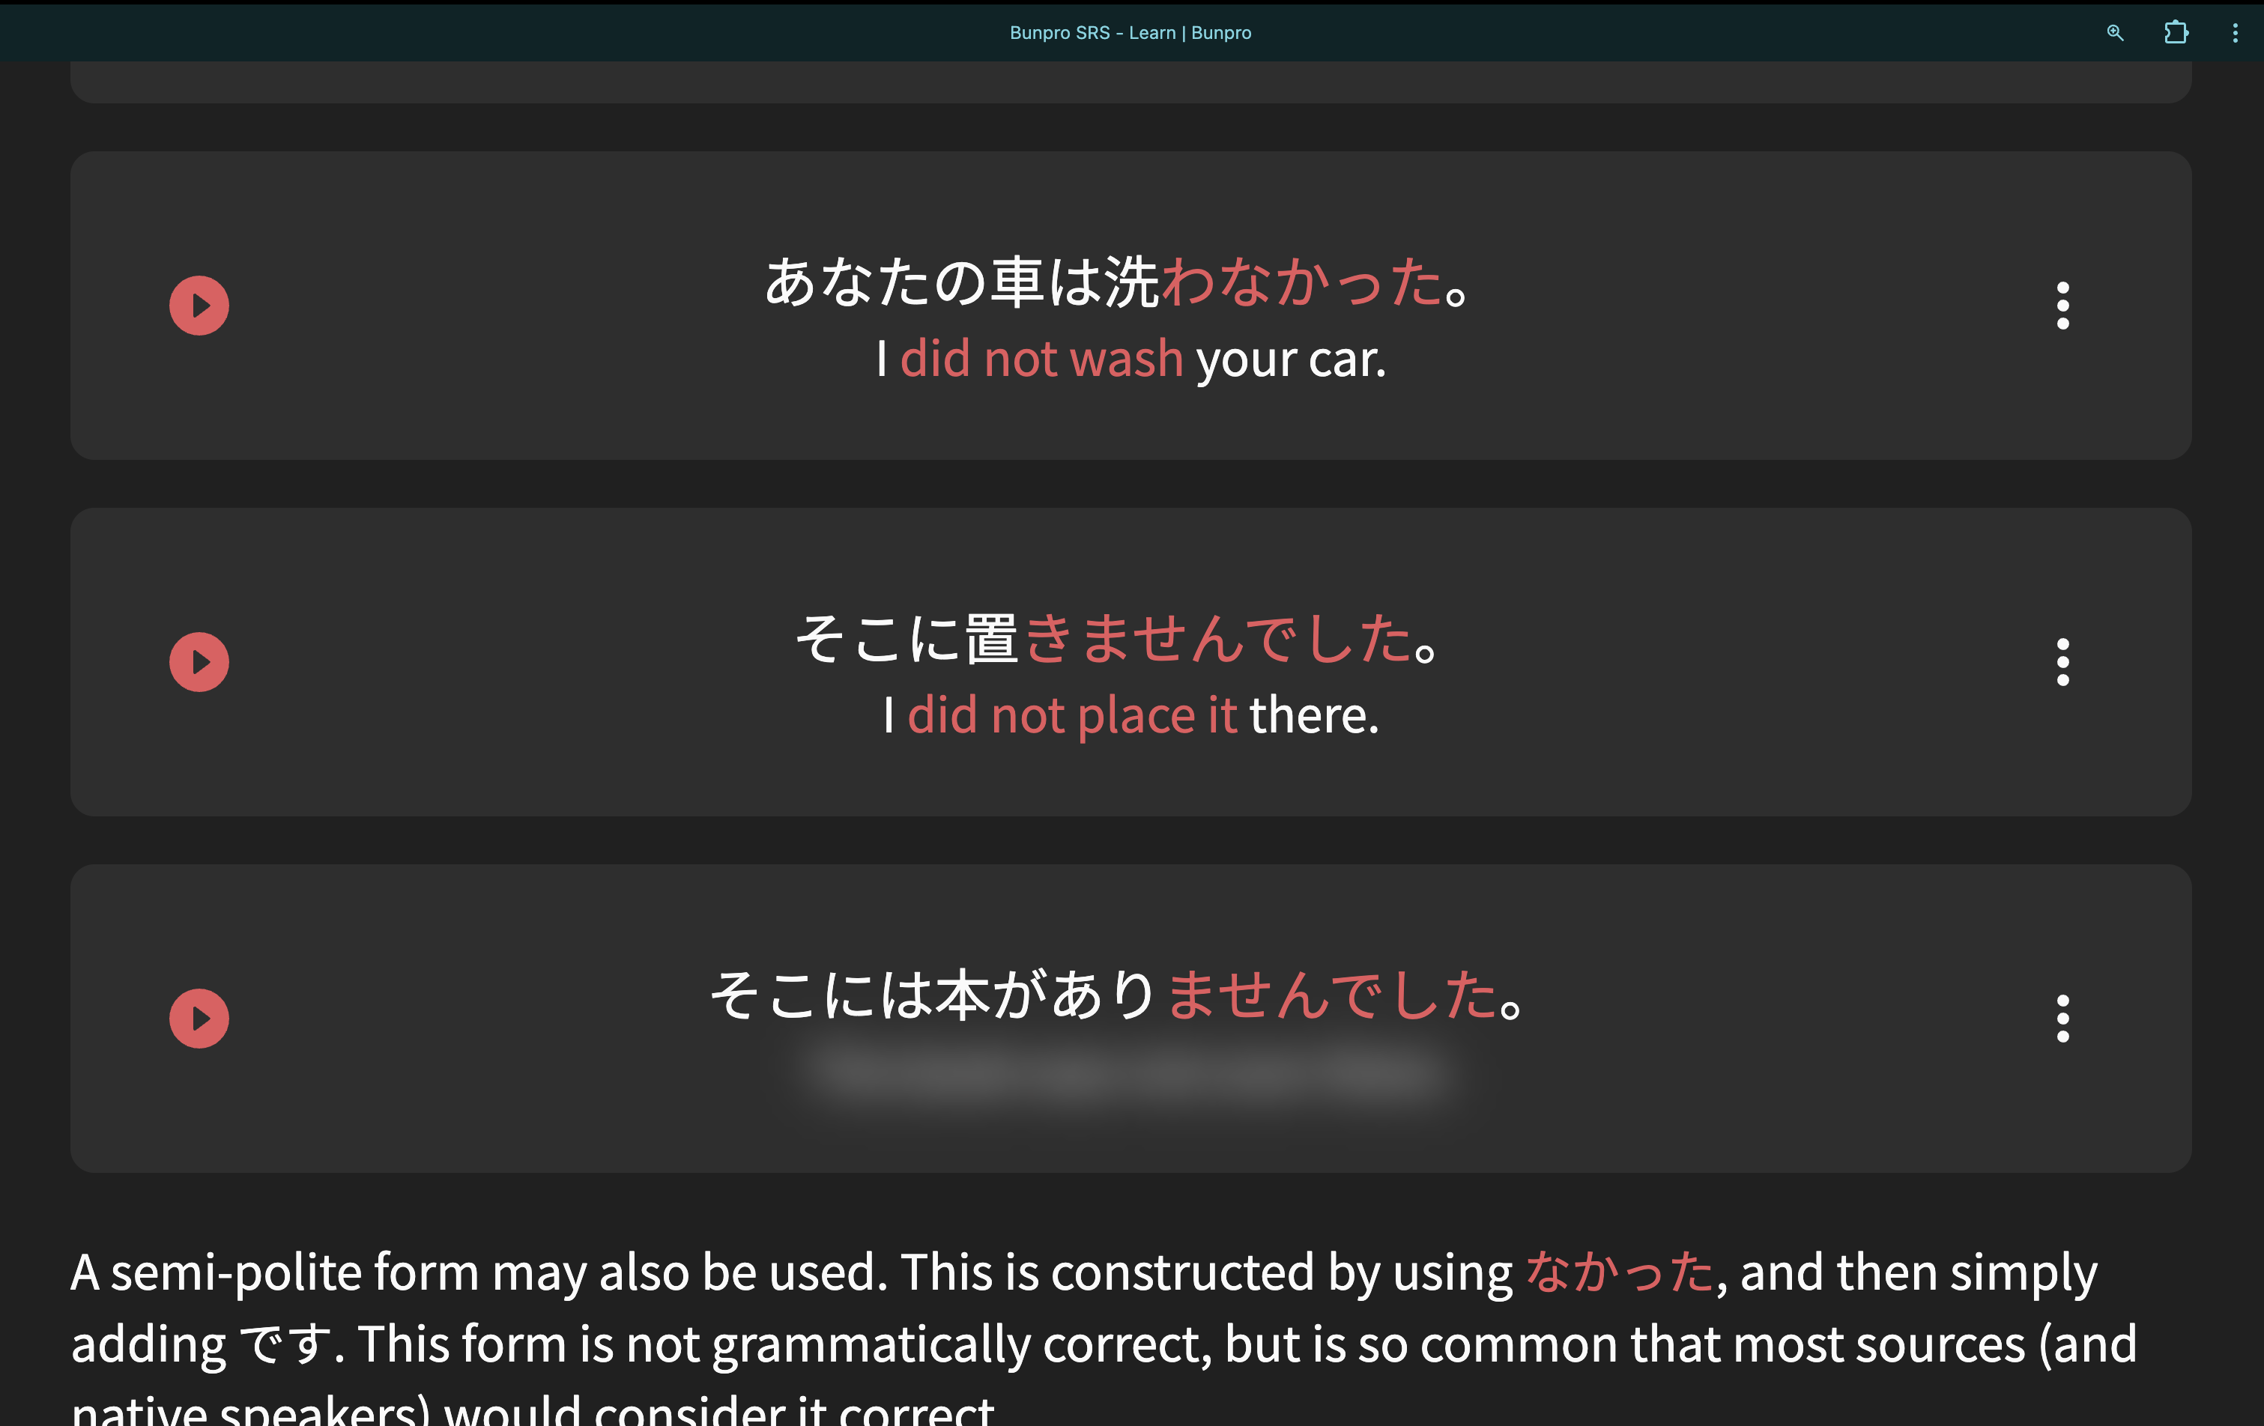
Task: Click the zoom magnifier icon in title bar
Action: click(2114, 33)
